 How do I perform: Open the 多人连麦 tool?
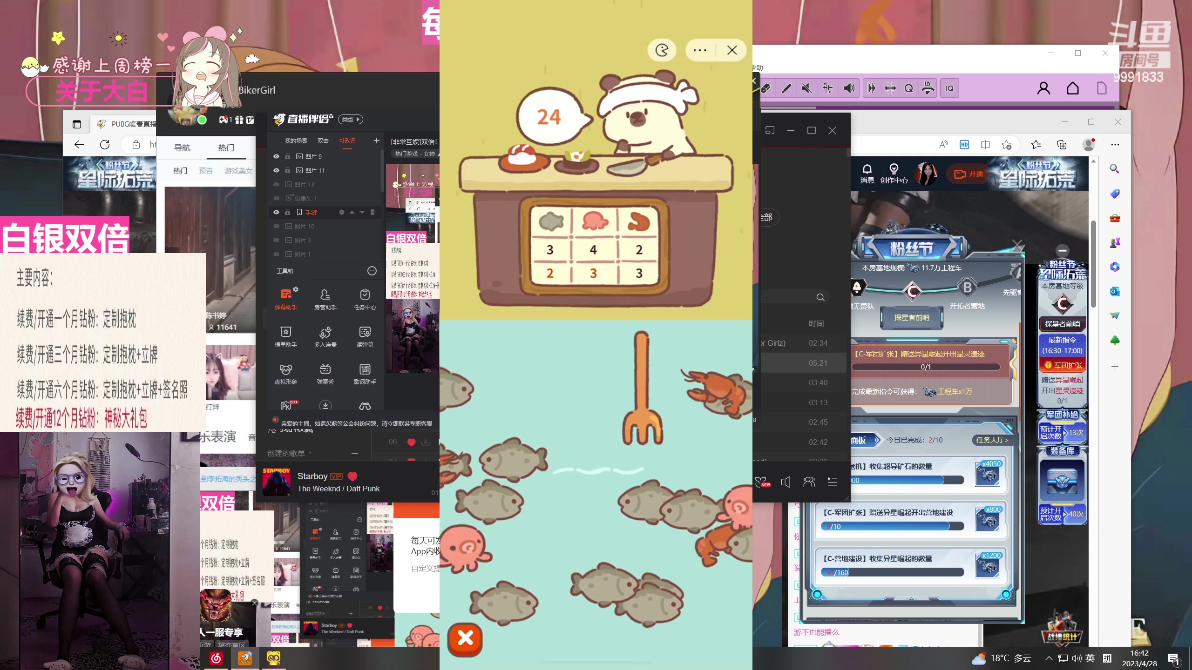click(x=325, y=336)
